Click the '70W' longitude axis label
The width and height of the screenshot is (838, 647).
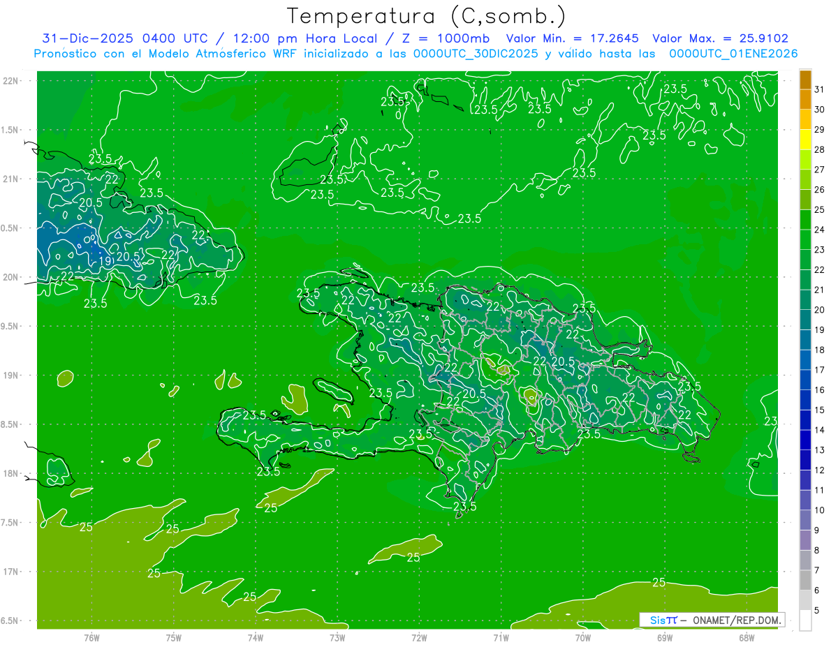point(583,637)
